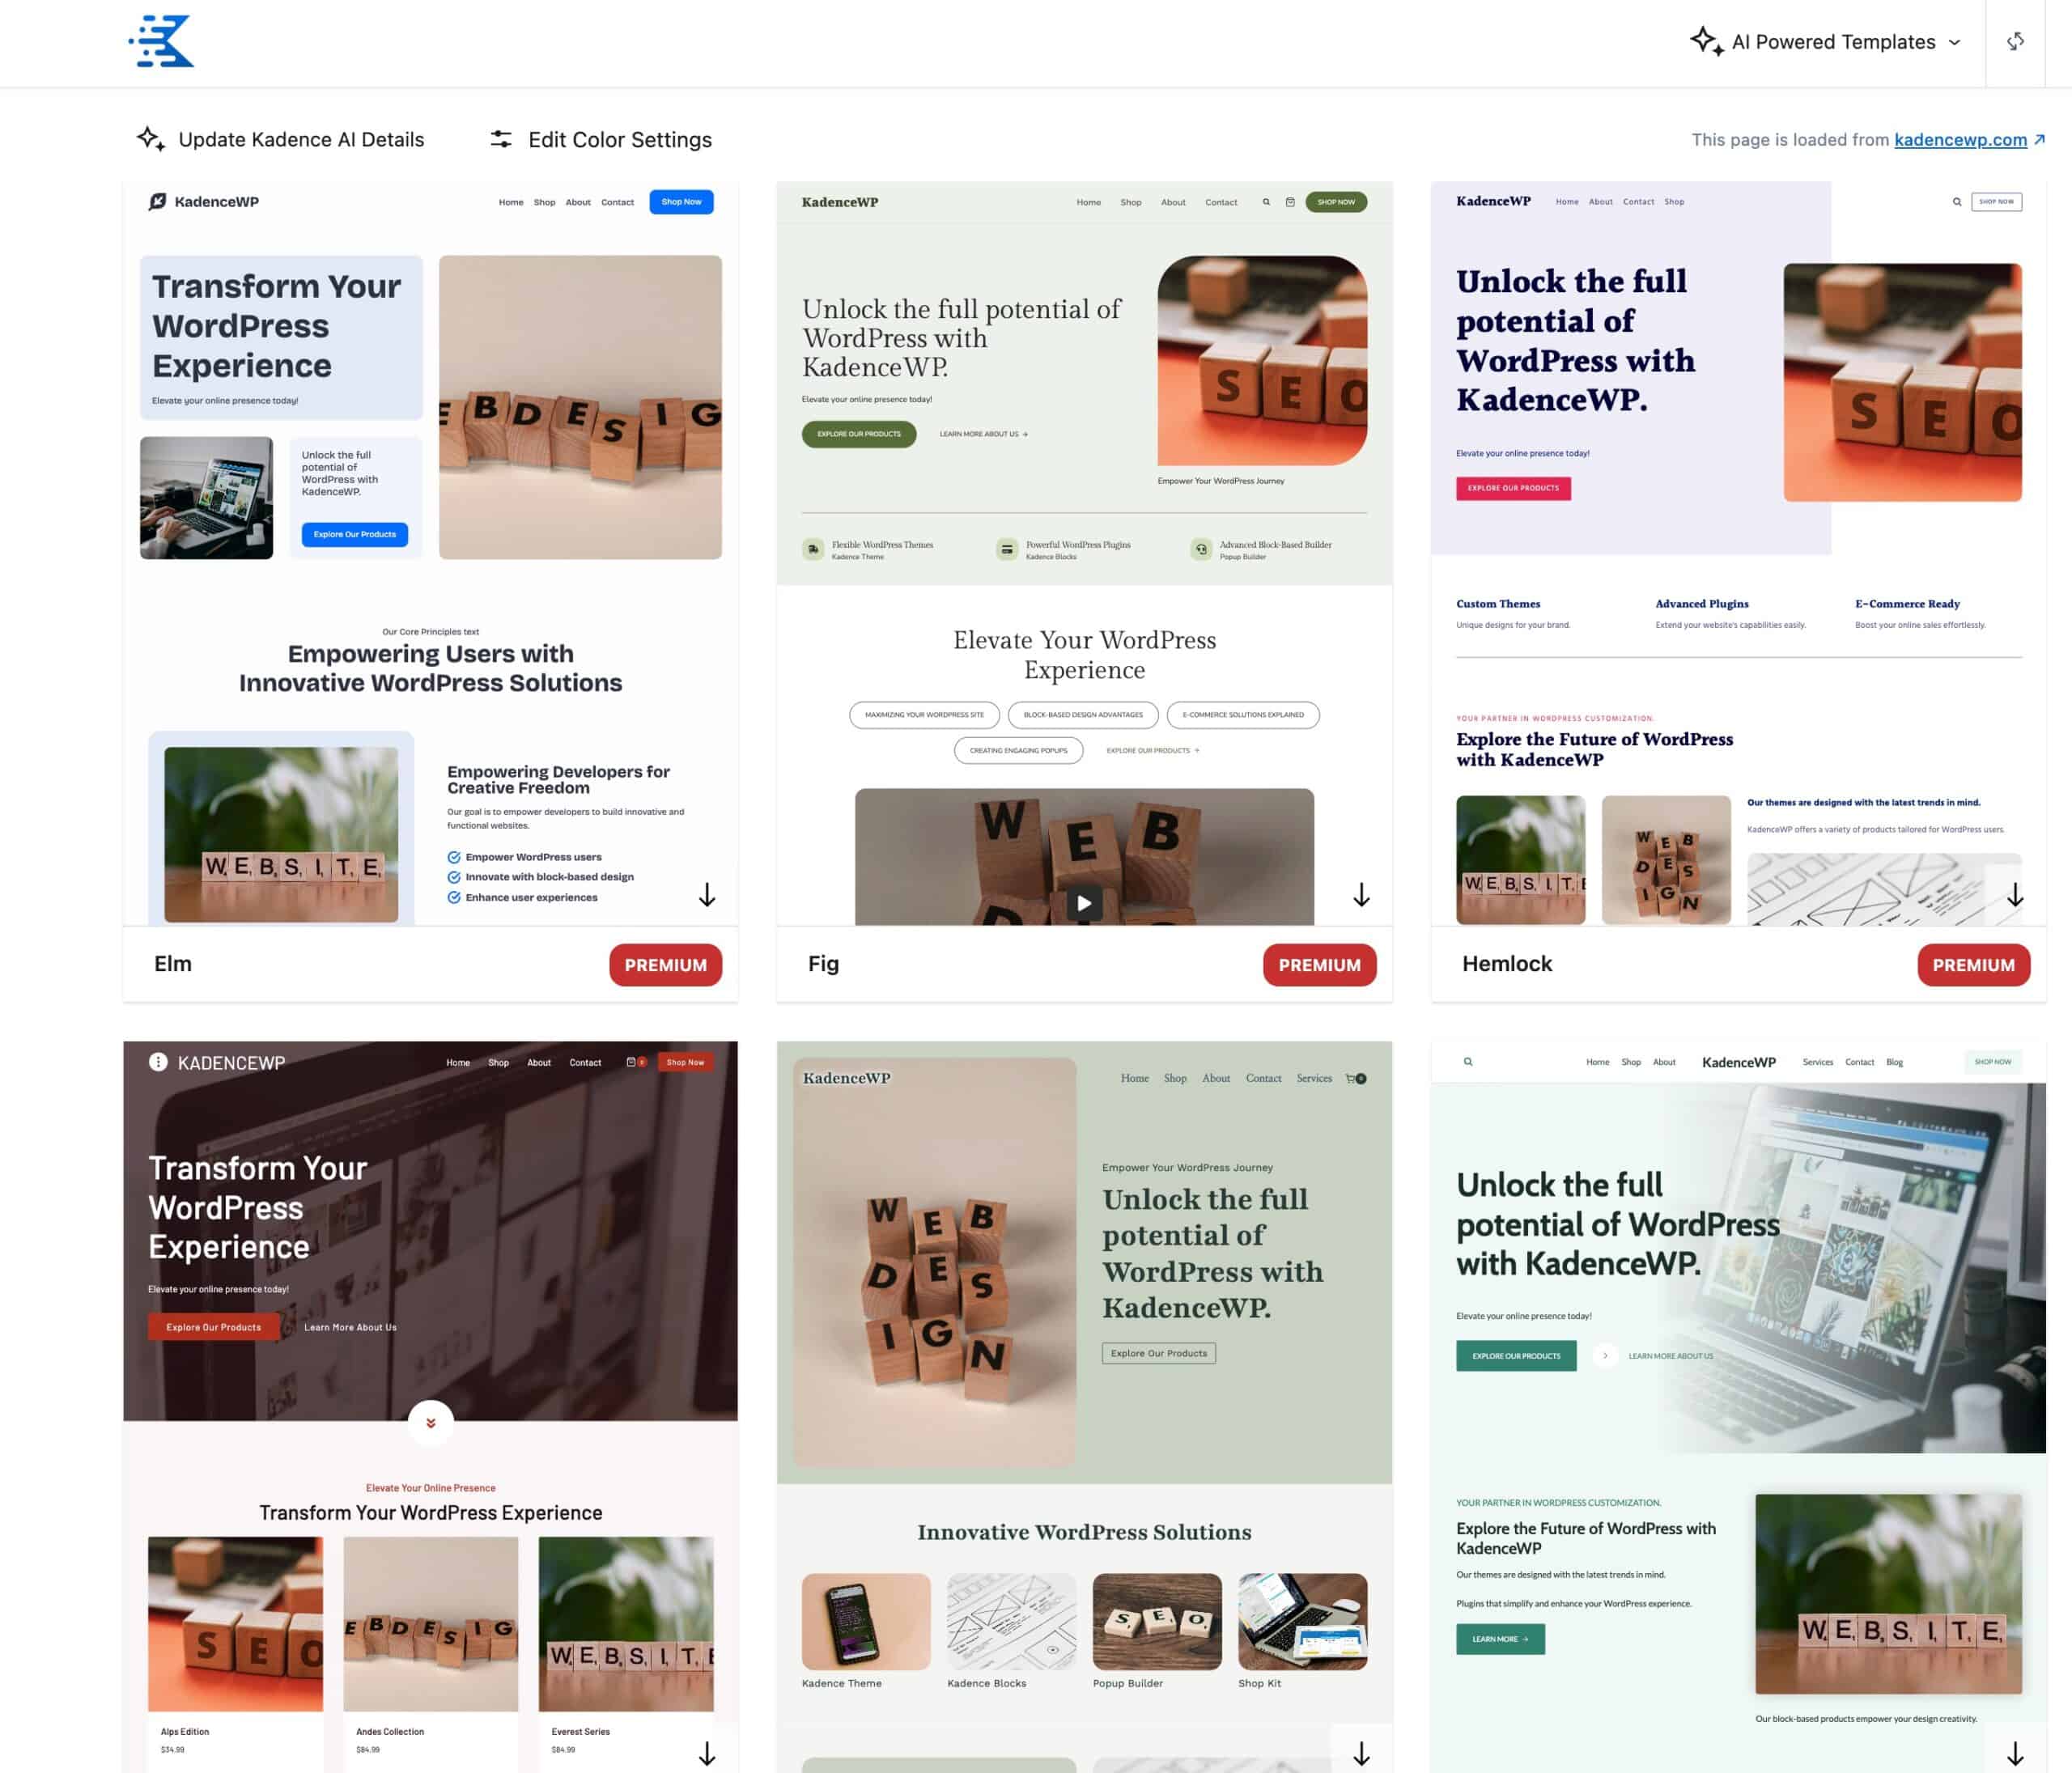
Task: Click the search icon in the teal template header
Action: coord(1468,1062)
